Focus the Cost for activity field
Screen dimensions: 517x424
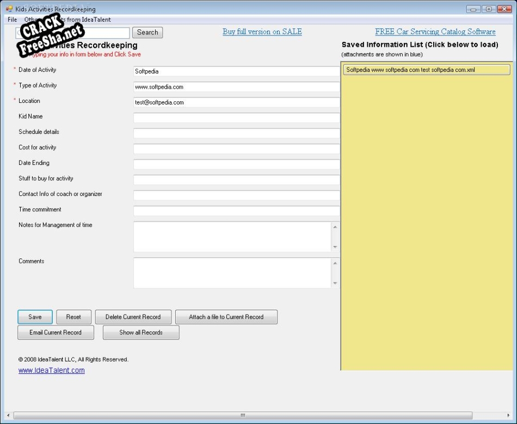(236, 149)
